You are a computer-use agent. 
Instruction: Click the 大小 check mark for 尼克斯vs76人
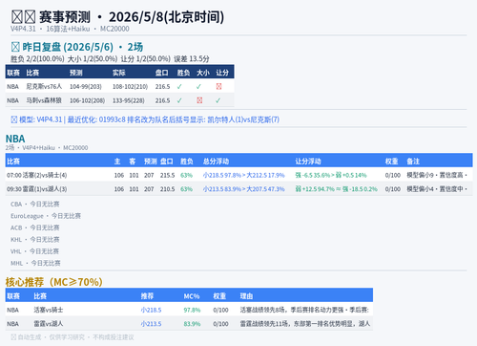coord(198,87)
